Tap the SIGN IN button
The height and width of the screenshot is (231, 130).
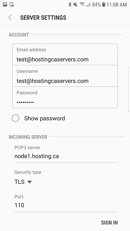point(110,223)
